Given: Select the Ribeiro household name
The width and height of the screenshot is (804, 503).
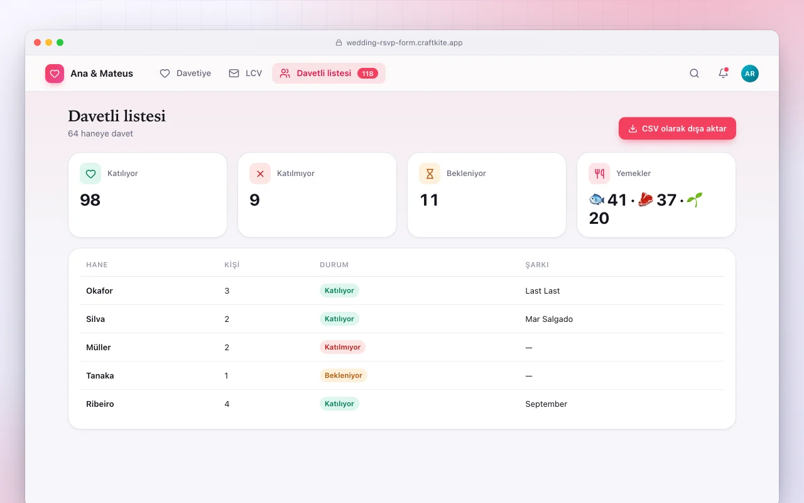Looking at the screenshot, I should tap(100, 404).
